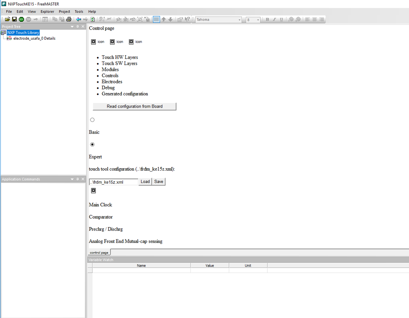This screenshot has width=409, height=318.
Task: Apply Italic formatting
Action: pos(274,19)
